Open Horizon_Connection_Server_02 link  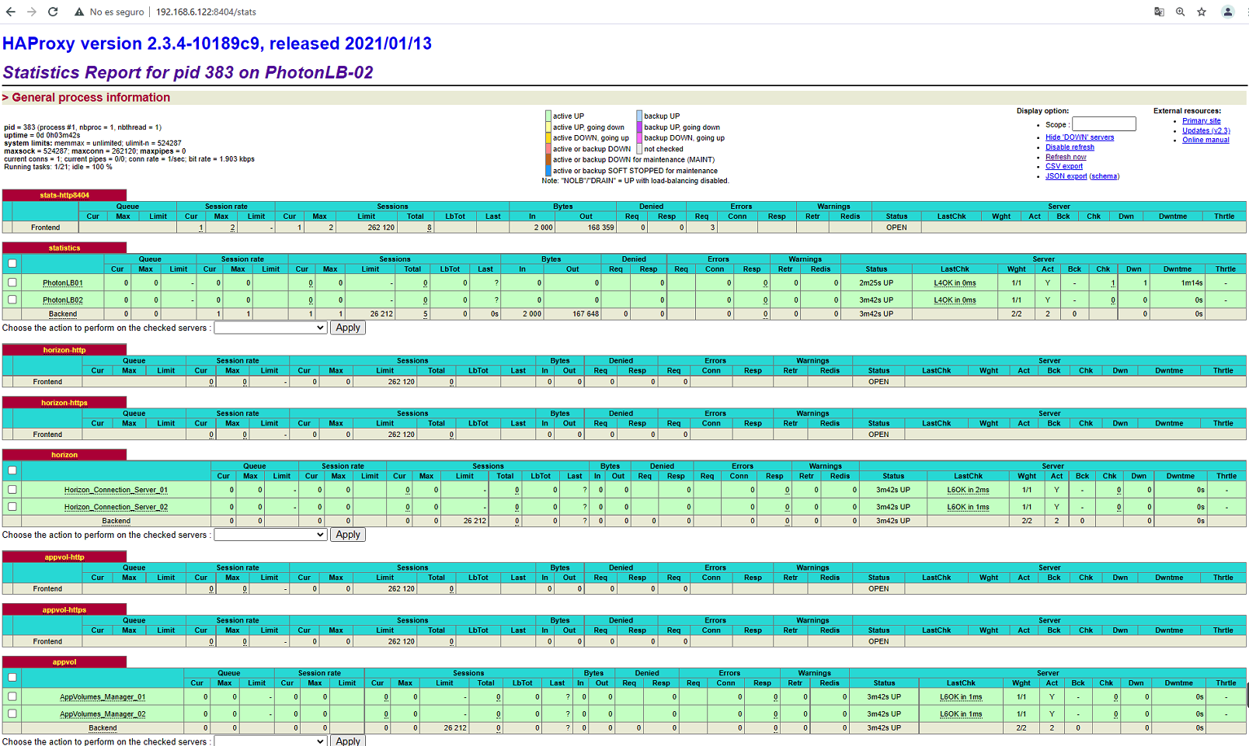pyautogui.click(x=116, y=508)
